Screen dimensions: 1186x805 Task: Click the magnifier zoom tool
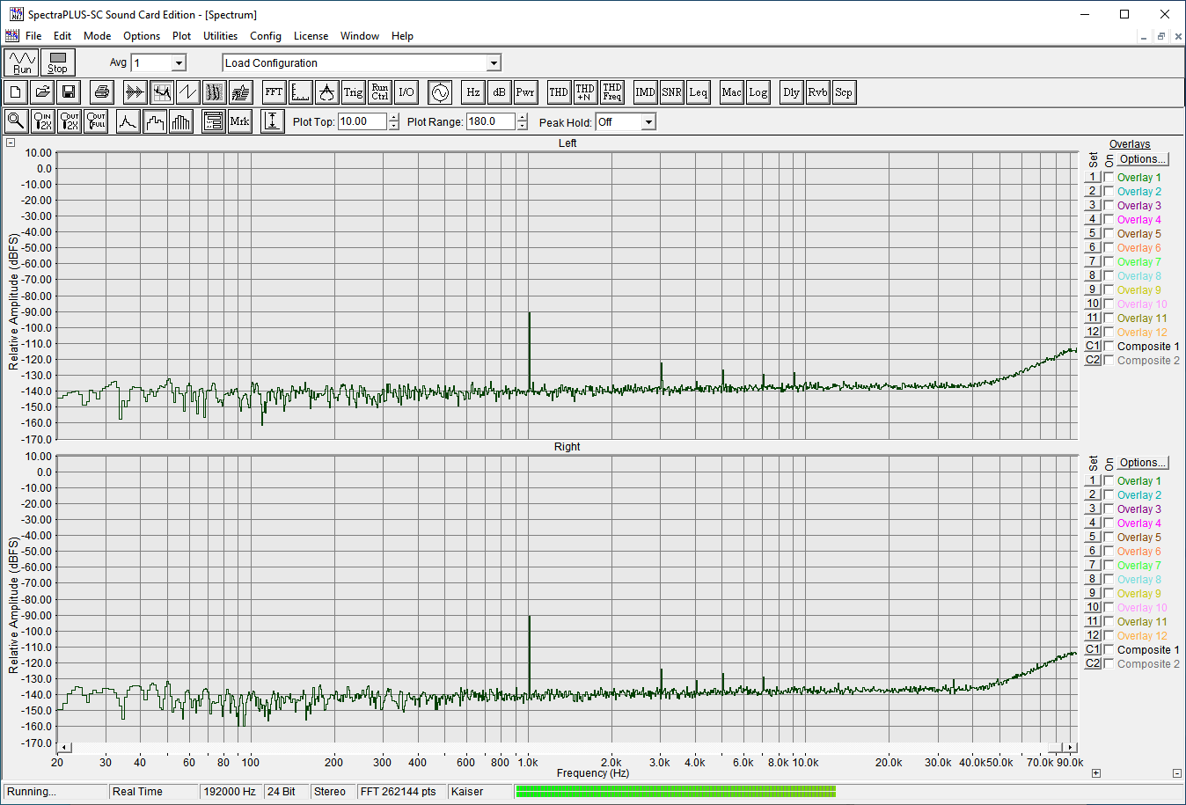click(x=16, y=121)
